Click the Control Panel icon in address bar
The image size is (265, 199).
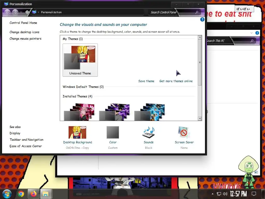34,12
